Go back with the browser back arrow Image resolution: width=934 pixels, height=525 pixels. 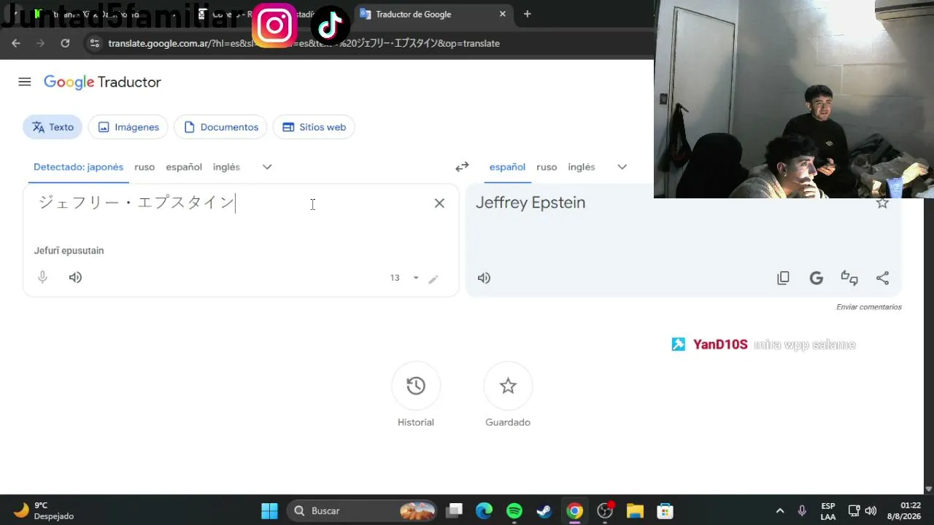click(16, 43)
